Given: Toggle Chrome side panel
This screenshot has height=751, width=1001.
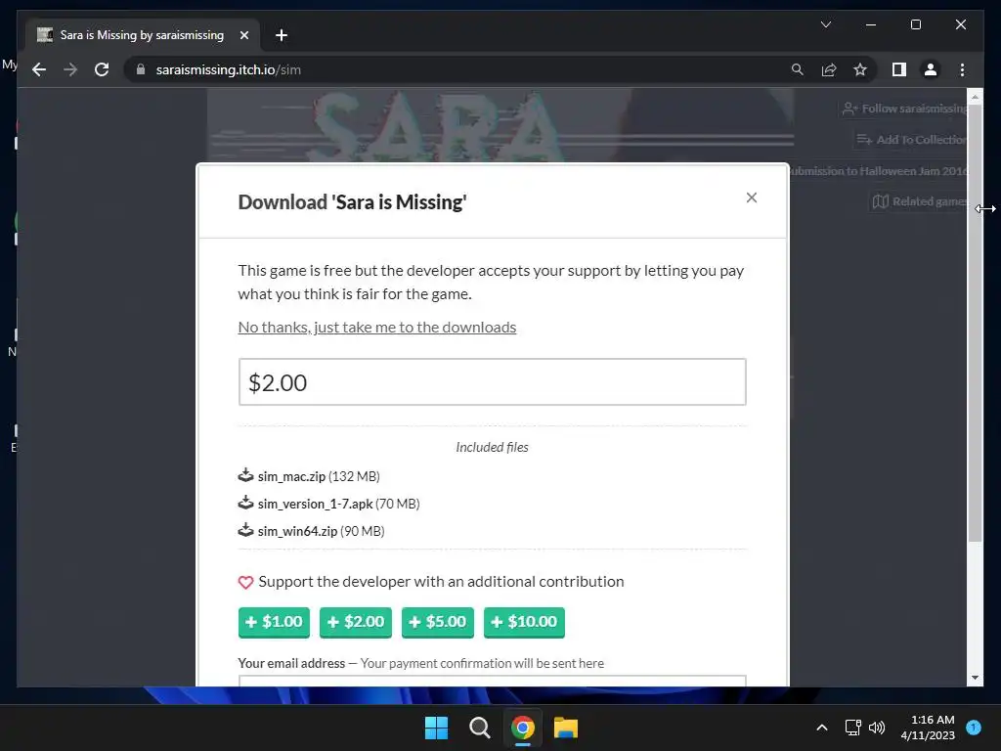Looking at the screenshot, I should pos(899,69).
